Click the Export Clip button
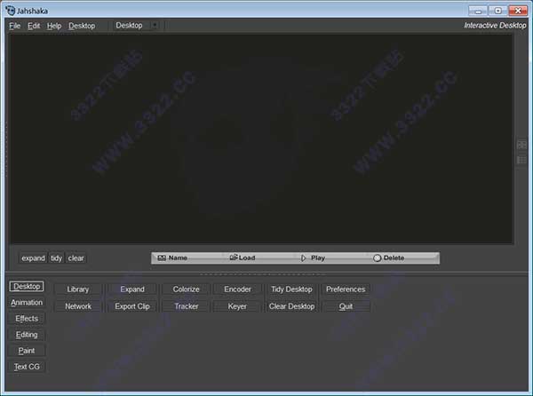This screenshot has height=396, width=533. pyautogui.click(x=132, y=306)
